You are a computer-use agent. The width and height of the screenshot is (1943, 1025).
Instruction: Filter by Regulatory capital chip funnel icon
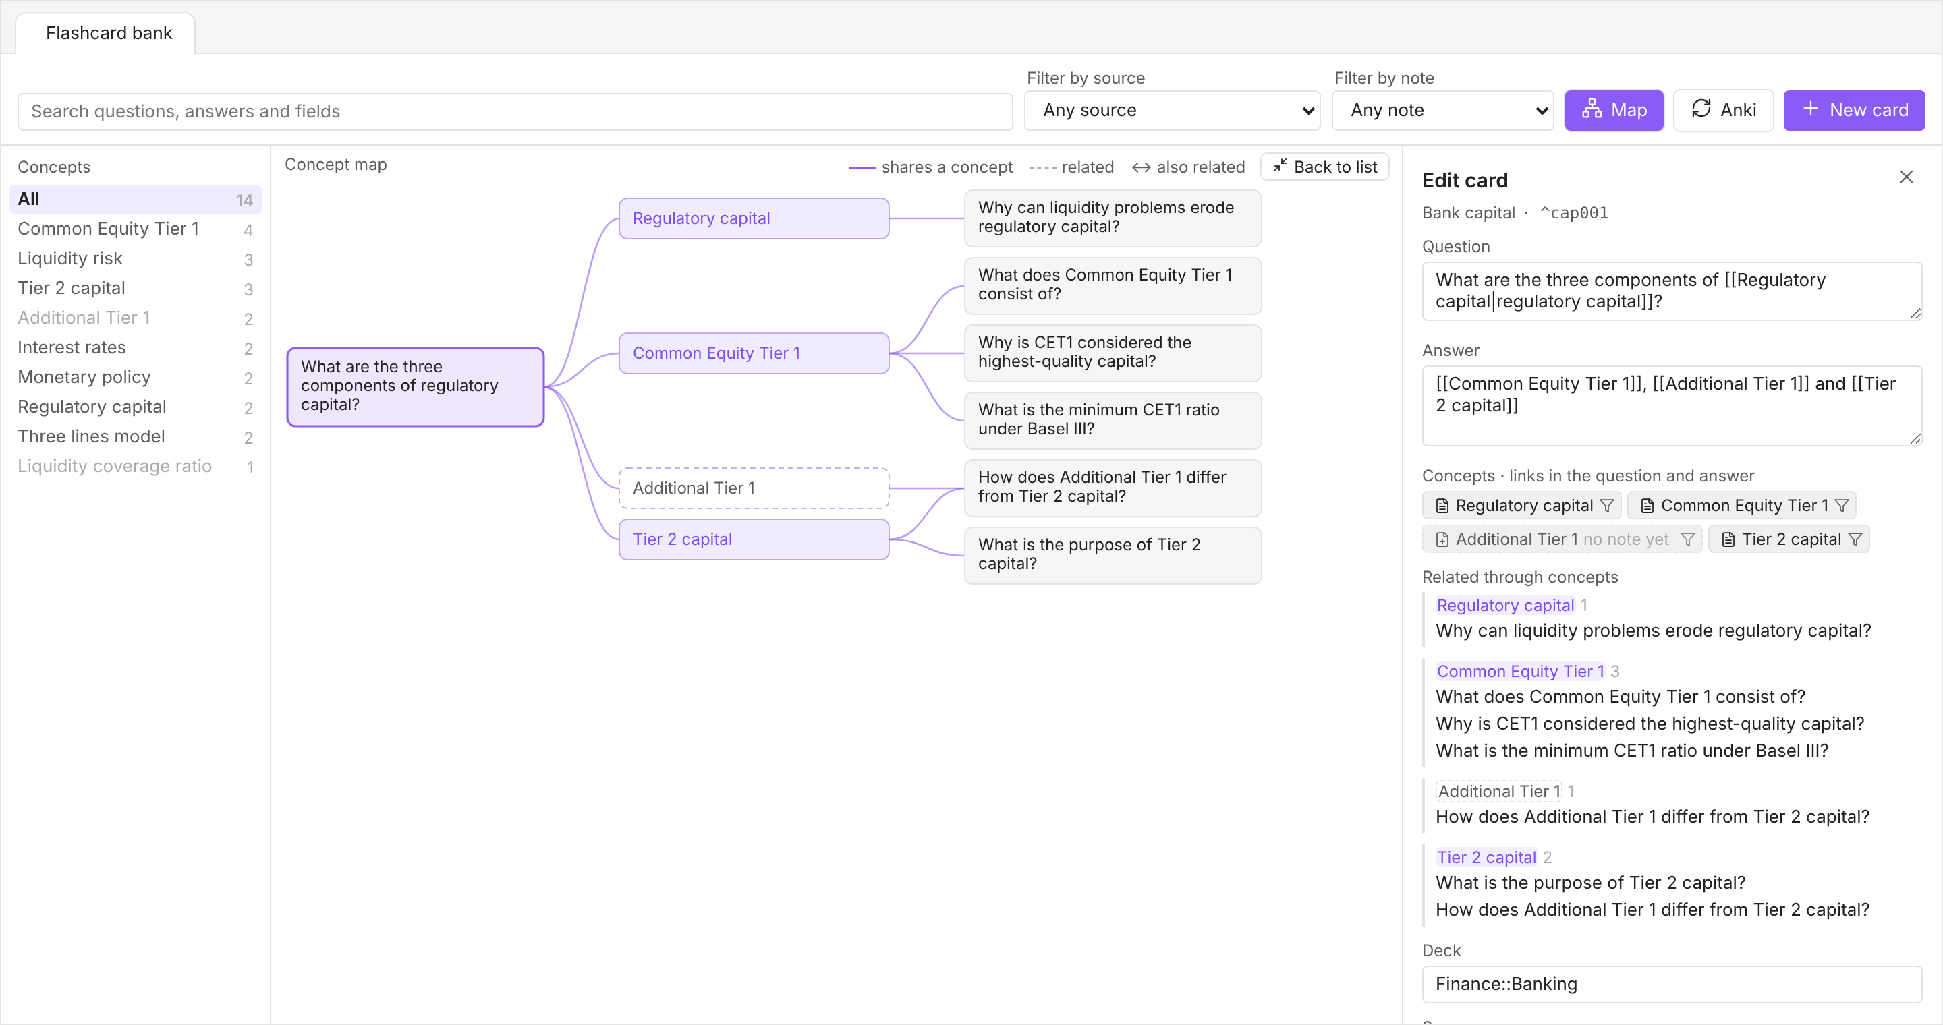[1606, 506]
